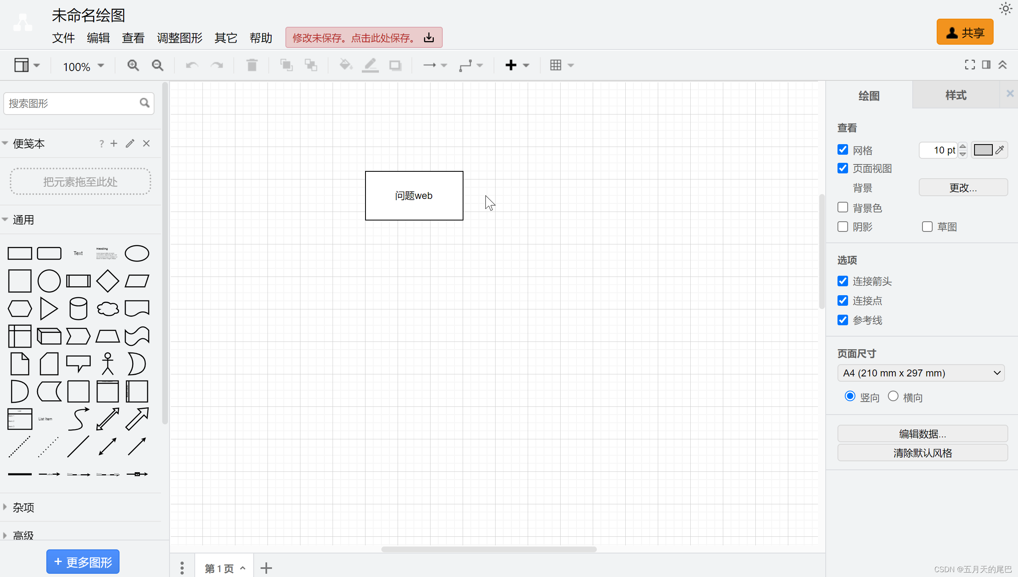The image size is (1018, 577).
Task: Uncheck the 网格 grid checkbox
Action: [843, 150]
